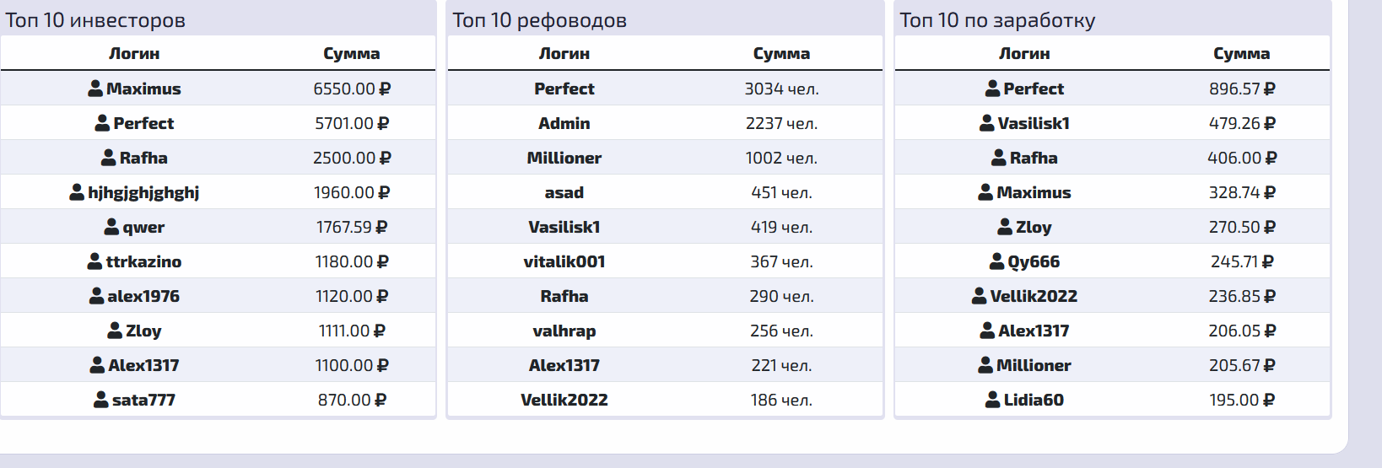Click the Логин header in investors table

tap(134, 53)
